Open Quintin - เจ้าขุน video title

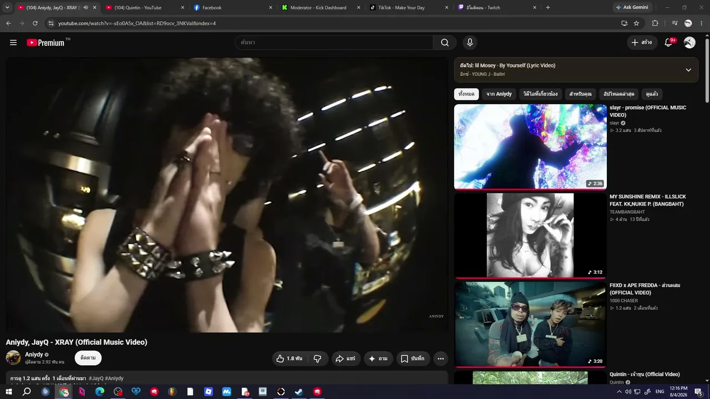click(x=645, y=375)
